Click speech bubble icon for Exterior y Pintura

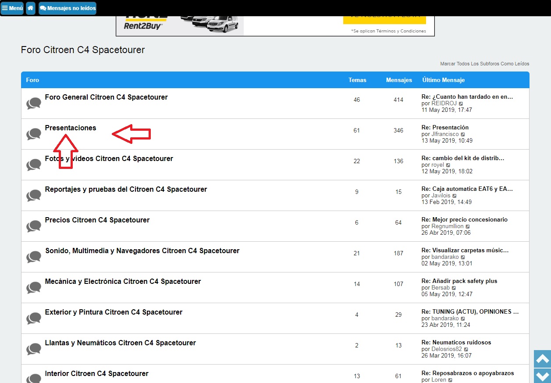tap(34, 319)
